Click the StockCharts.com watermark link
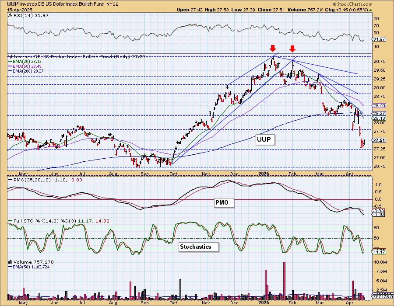 click(352, 4)
